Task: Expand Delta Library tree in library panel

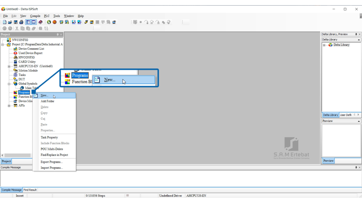Action: pos(324,45)
